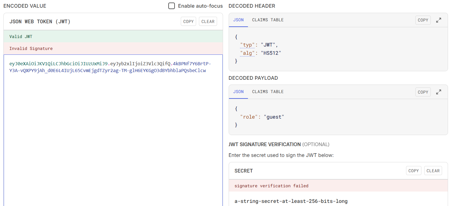This screenshot has width=450, height=206.
Task: Clear the encoded JWT field
Action: (208, 22)
